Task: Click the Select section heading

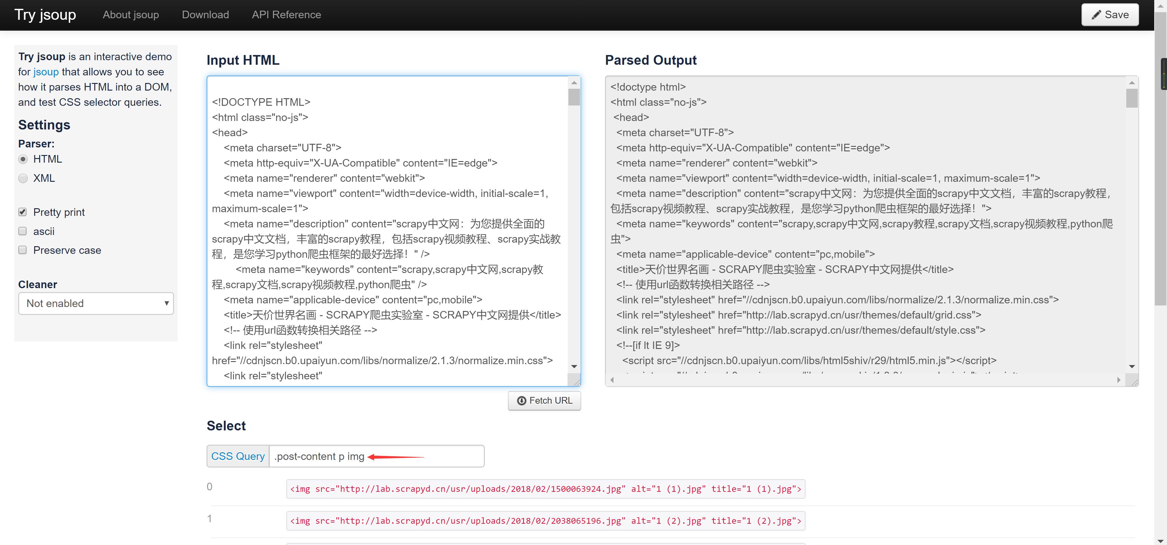Action: click(x=226, y=426)
